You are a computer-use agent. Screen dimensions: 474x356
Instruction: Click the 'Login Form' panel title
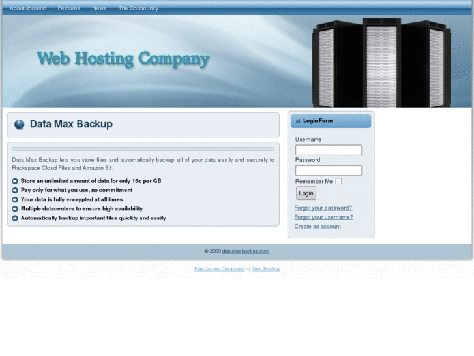click(318, 121)
